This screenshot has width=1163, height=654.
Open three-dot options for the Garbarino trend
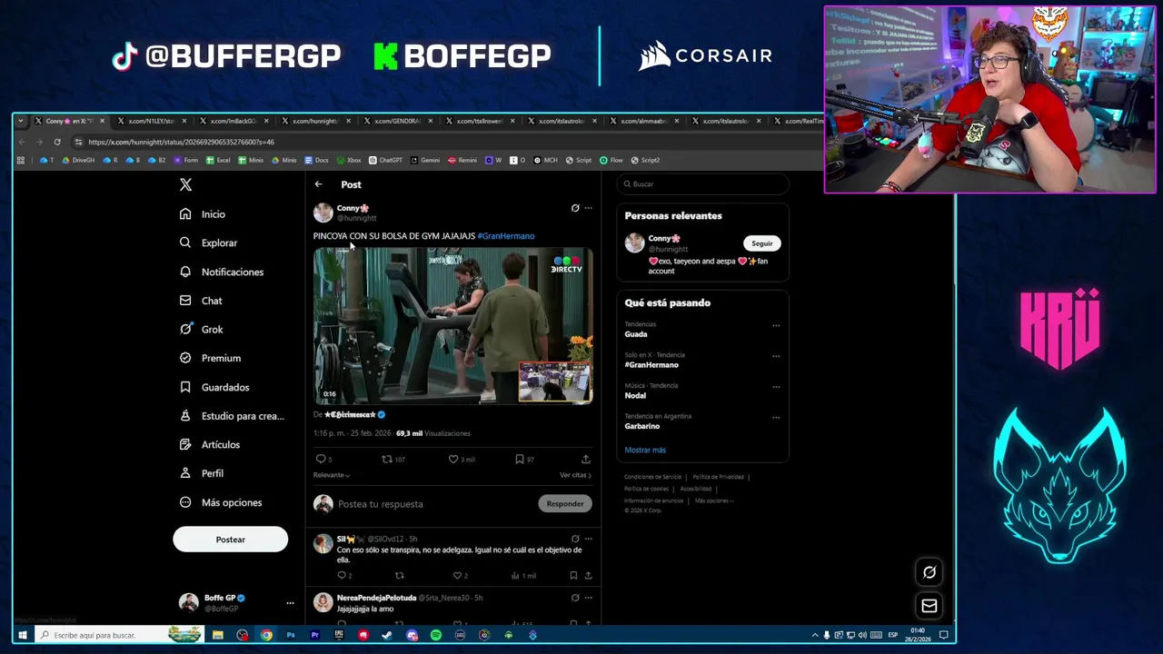point(776,418)
